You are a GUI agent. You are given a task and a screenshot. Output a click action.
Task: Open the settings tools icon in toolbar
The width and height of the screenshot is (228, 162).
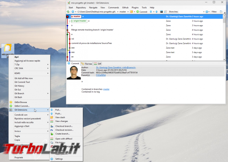[166, 12]
